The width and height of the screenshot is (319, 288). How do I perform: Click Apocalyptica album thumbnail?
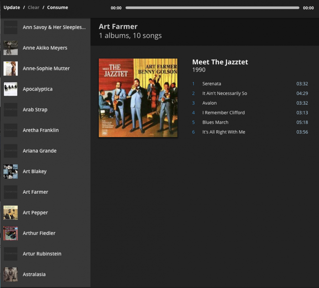click(x=11, y=89)
